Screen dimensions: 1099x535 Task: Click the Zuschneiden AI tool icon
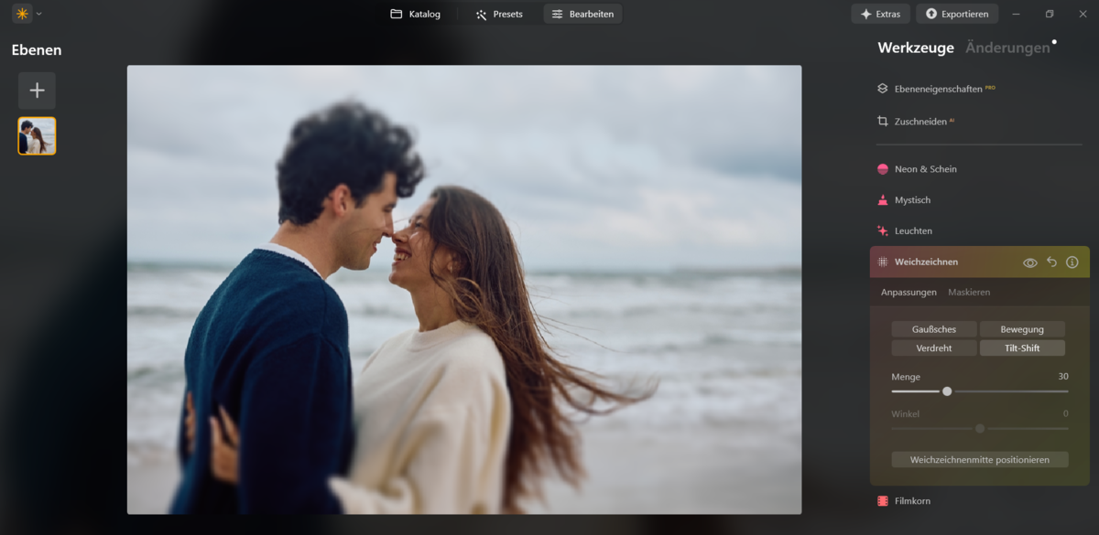[x=882, y=121]
